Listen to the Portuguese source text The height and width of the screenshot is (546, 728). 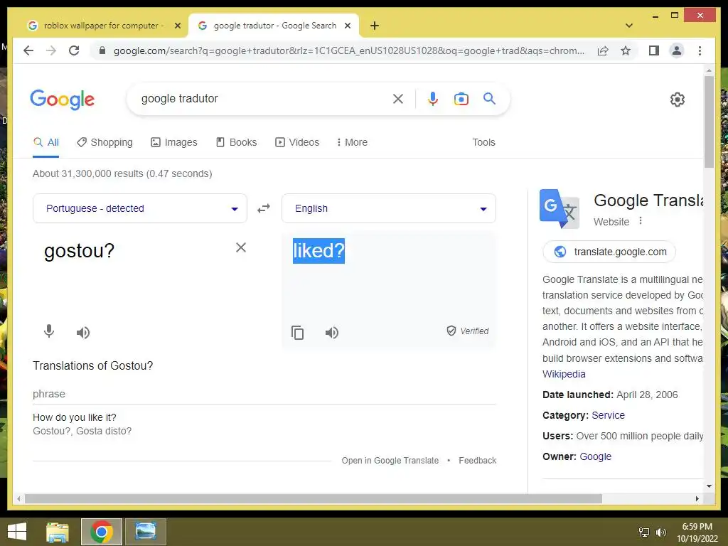pos(83,333)
